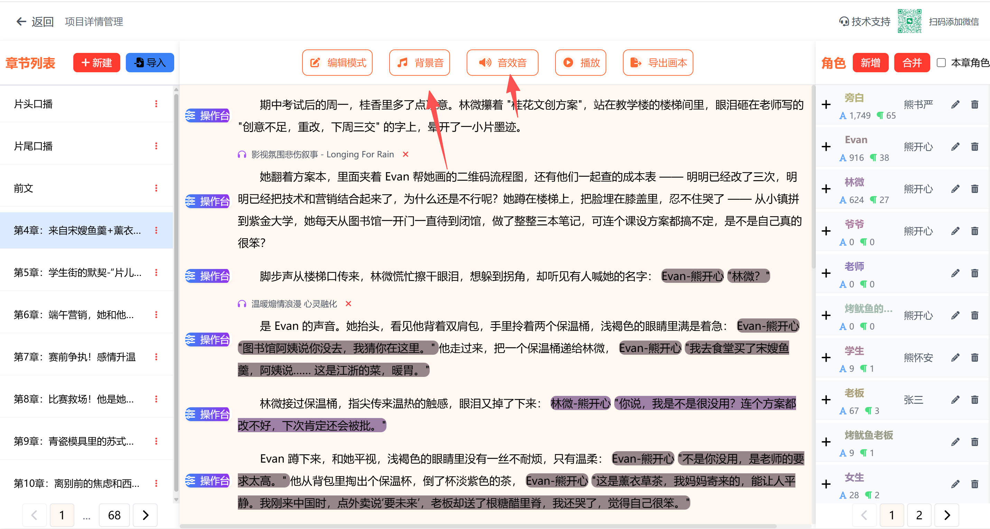Toggle the 本章角色 checkbox

941,63
